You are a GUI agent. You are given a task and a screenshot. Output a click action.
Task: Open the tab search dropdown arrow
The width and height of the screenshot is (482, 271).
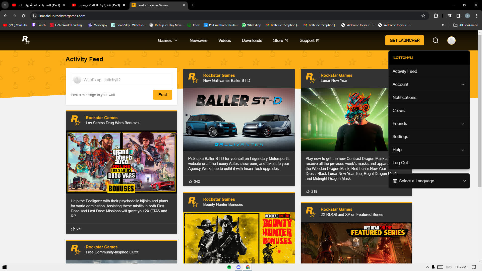tap(5, 5)
